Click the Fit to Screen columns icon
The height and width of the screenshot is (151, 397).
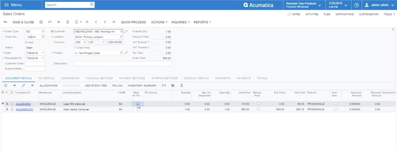tap(164, 86)
